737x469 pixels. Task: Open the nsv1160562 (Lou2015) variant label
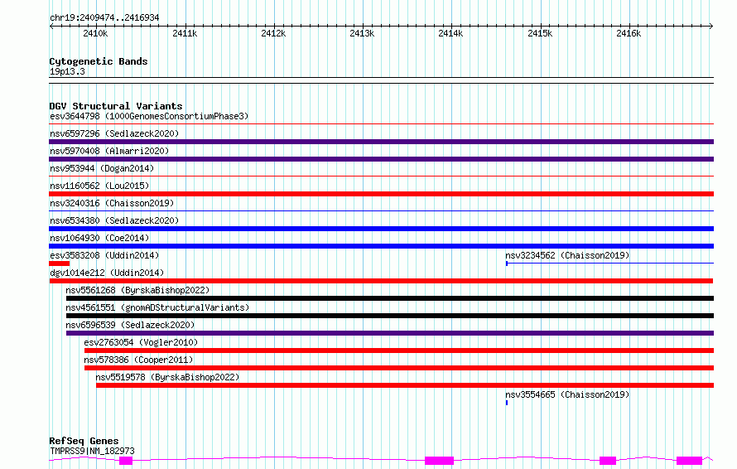click(99, 186)
